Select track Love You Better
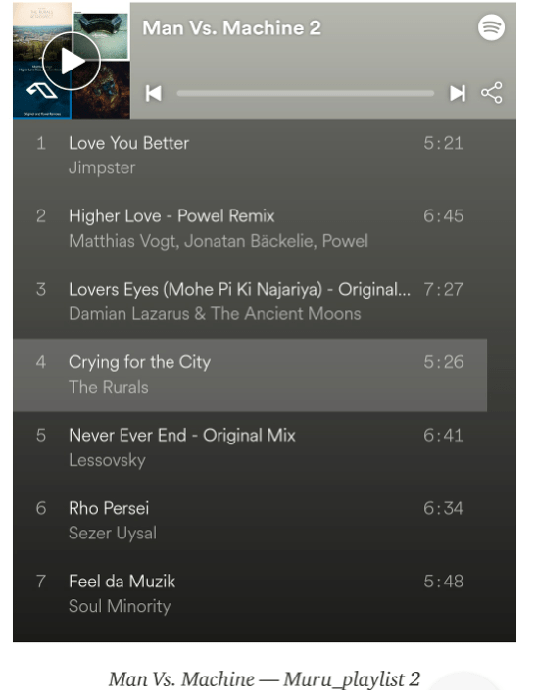Screen dimensions: 536x700 [250, 156]
